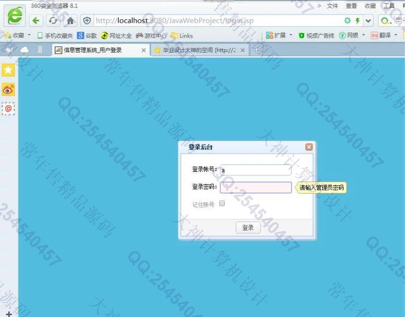Click the search engine magnifier icon

tap(385, 21)
